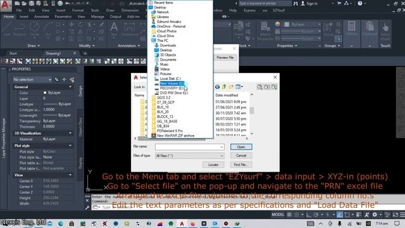Toggle the drawing grid display
Image resolution: width=405 pixels, height=228 pixels.
[x=289, y=215]
